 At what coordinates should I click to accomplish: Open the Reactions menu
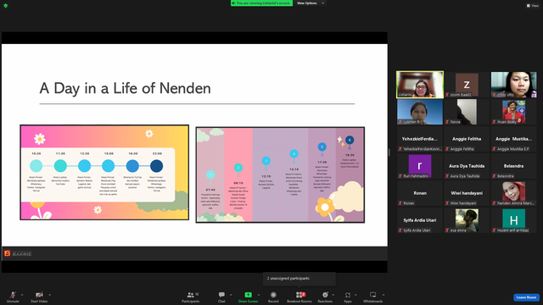tap(325, 297)
